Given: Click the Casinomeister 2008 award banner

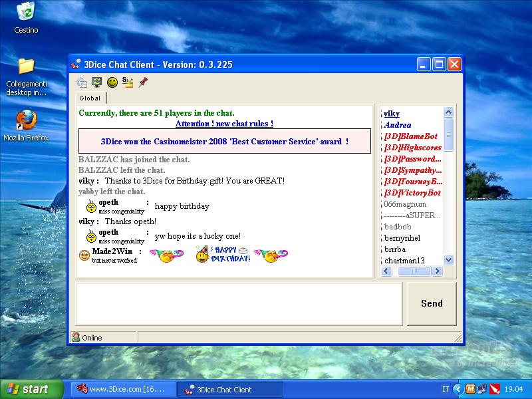Looking at the screenshot, I should pos(225,141).
